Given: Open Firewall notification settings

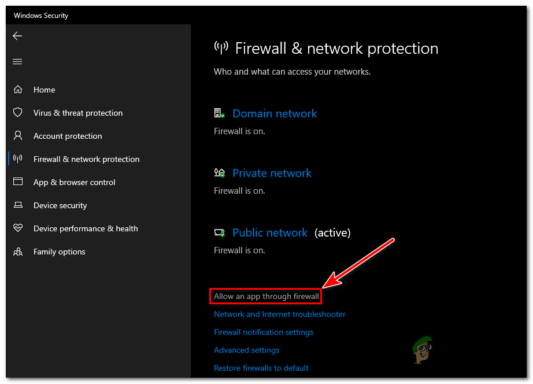Looking at the screenshot, I should coord(264,332).
